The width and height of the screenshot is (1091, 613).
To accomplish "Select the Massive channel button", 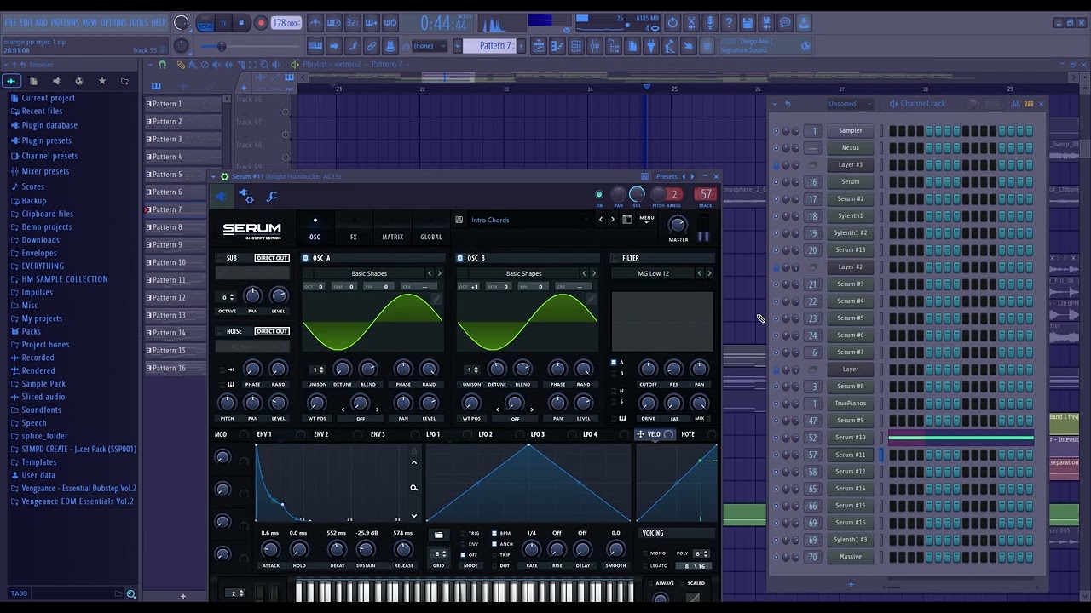I will (850, 557).
